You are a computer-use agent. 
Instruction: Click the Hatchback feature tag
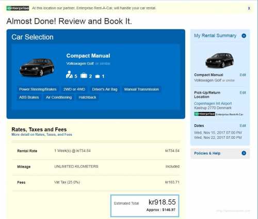(x=87, y=97)
